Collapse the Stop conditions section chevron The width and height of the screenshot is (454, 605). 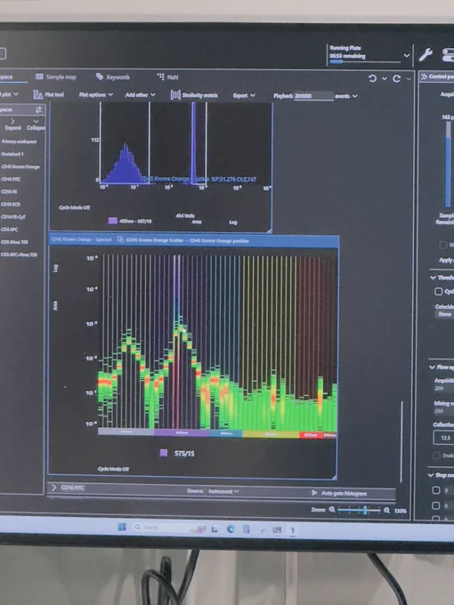(431, 475)
